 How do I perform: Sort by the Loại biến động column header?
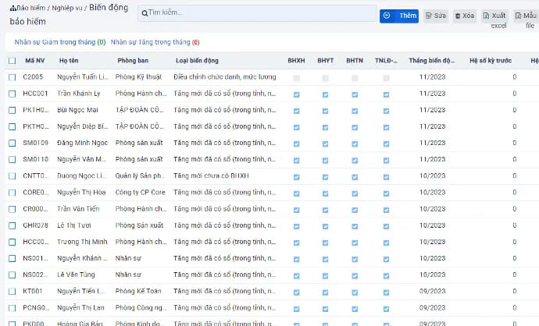pyautogui.click(x=197, y=60)
